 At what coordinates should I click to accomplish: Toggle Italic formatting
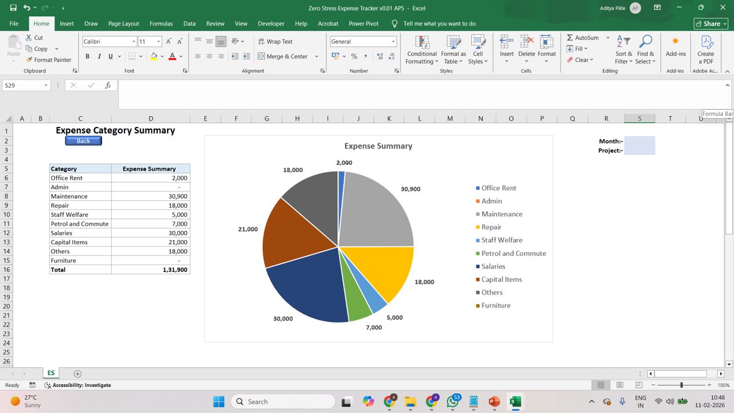click(x=99, y=57)
